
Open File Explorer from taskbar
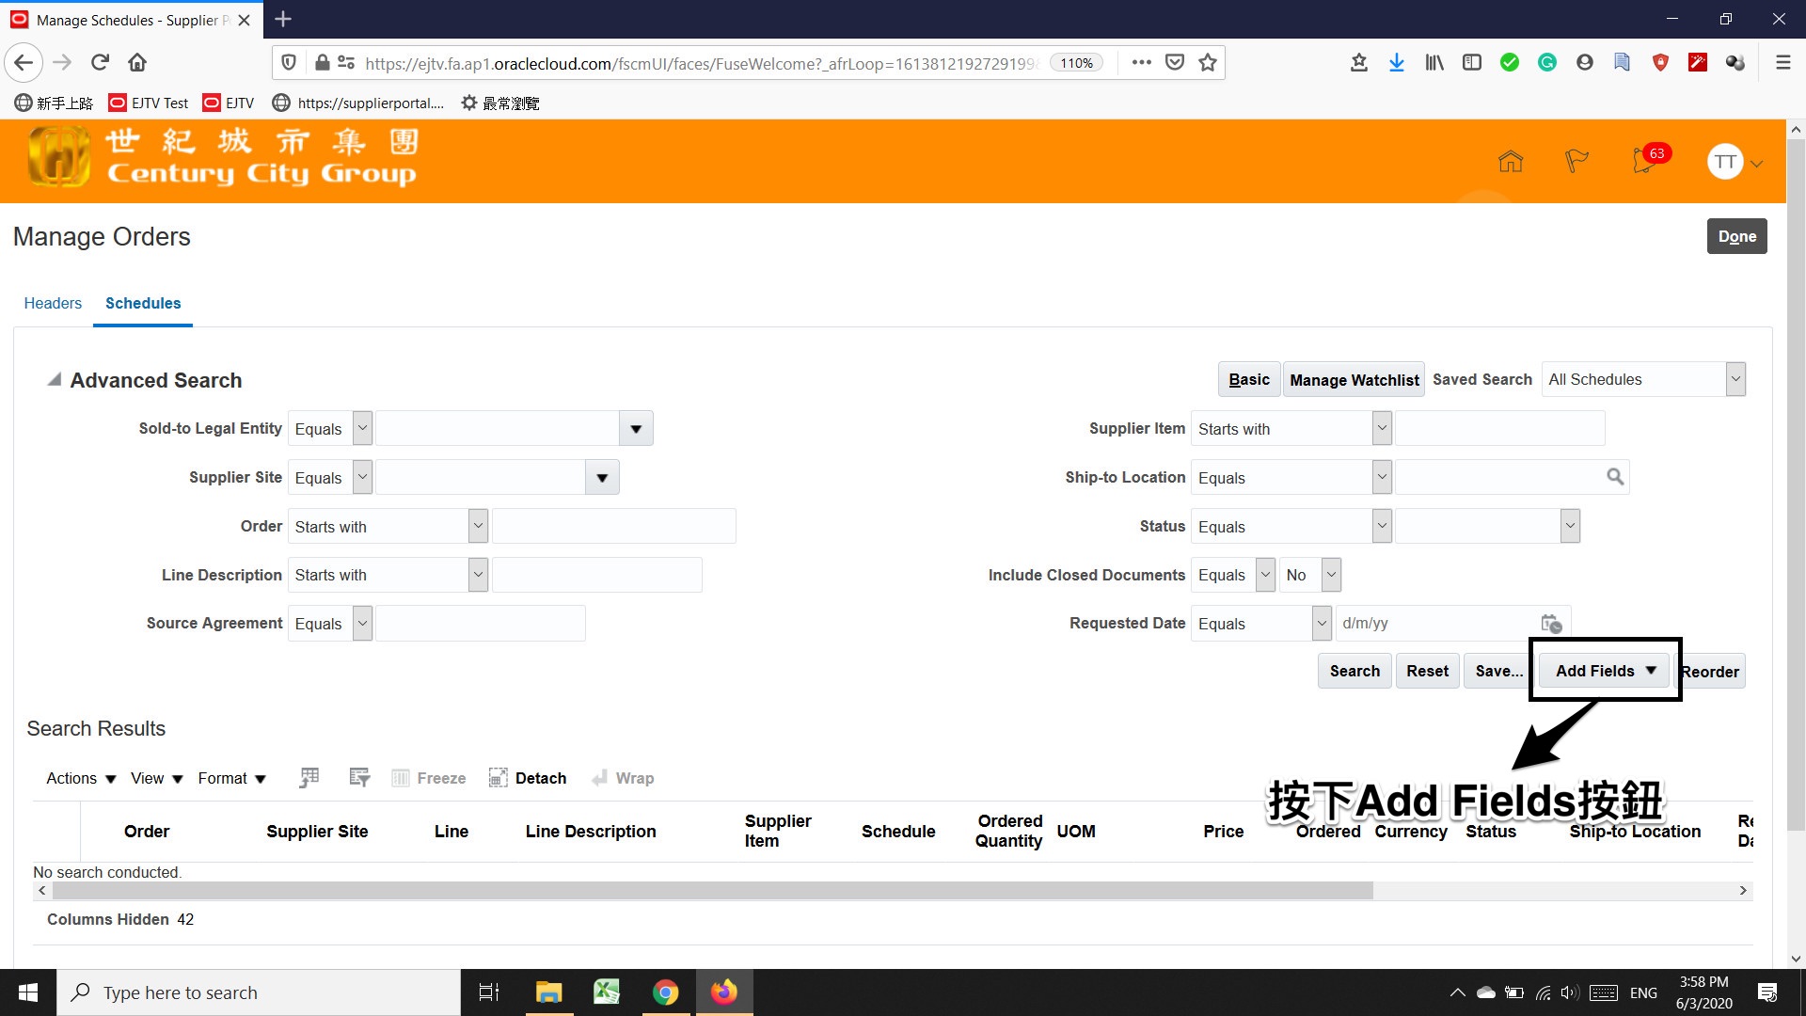tap(548, 992)
